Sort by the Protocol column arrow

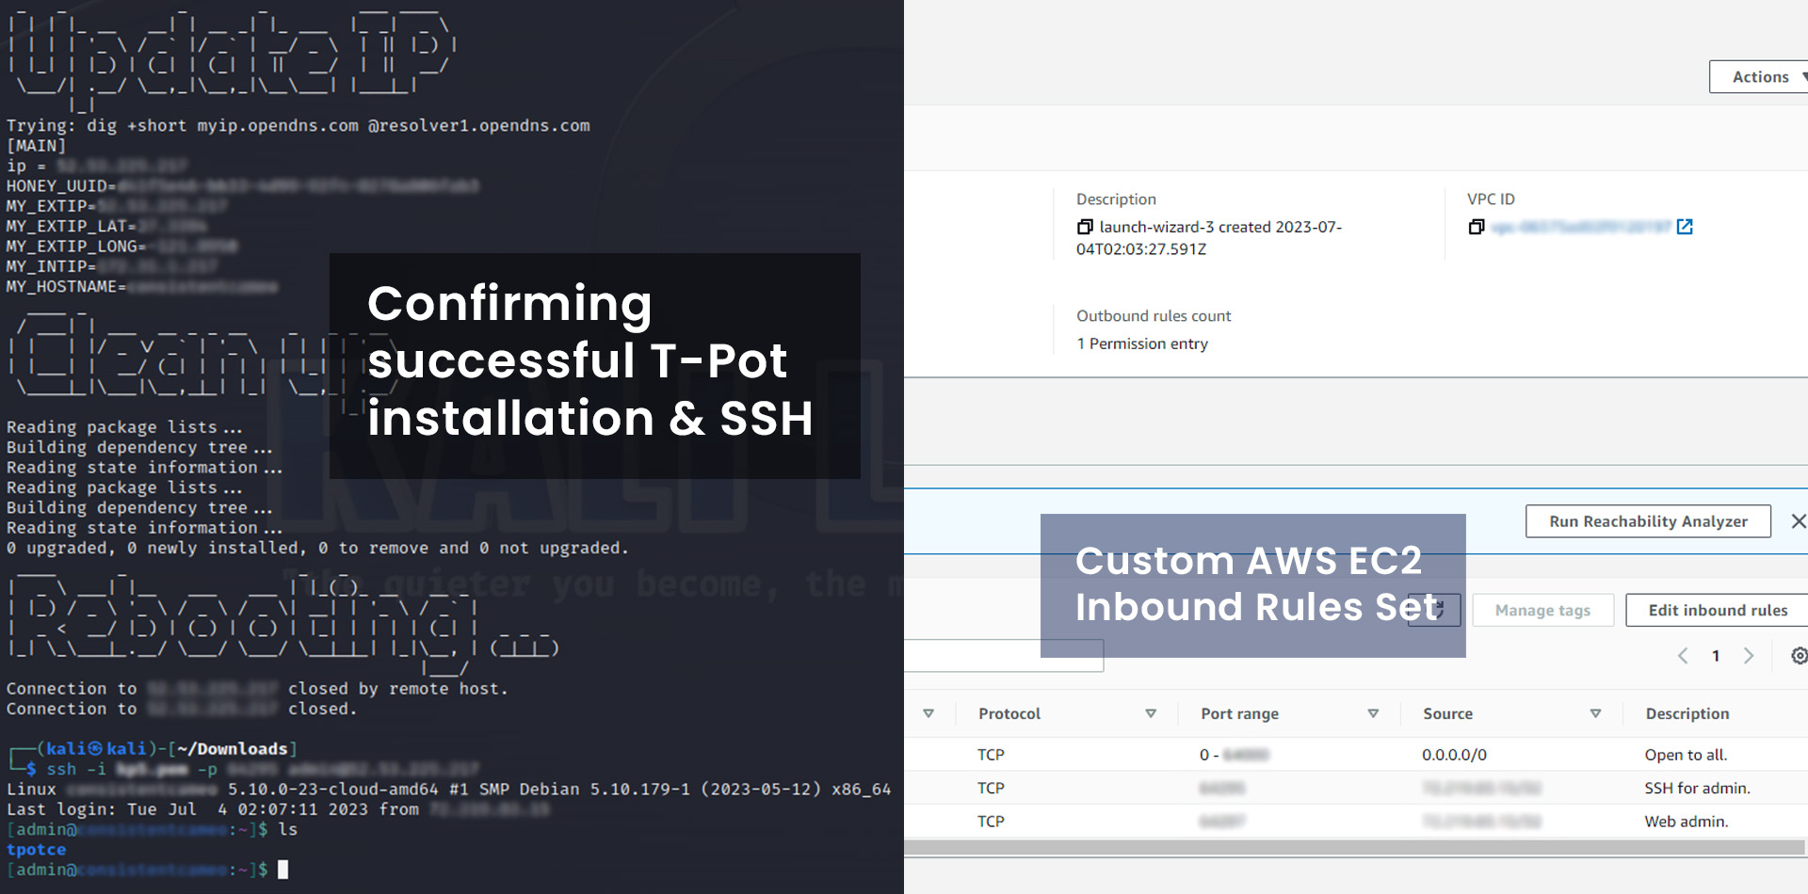pyautogui.click(x=1151, y=713)
